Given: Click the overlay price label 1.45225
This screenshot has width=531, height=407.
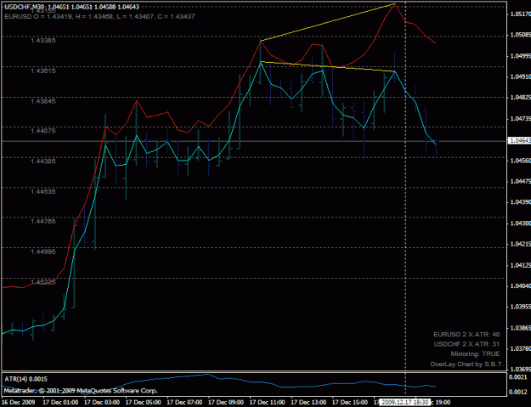Looking at the screenshot, I should point(43,282).
